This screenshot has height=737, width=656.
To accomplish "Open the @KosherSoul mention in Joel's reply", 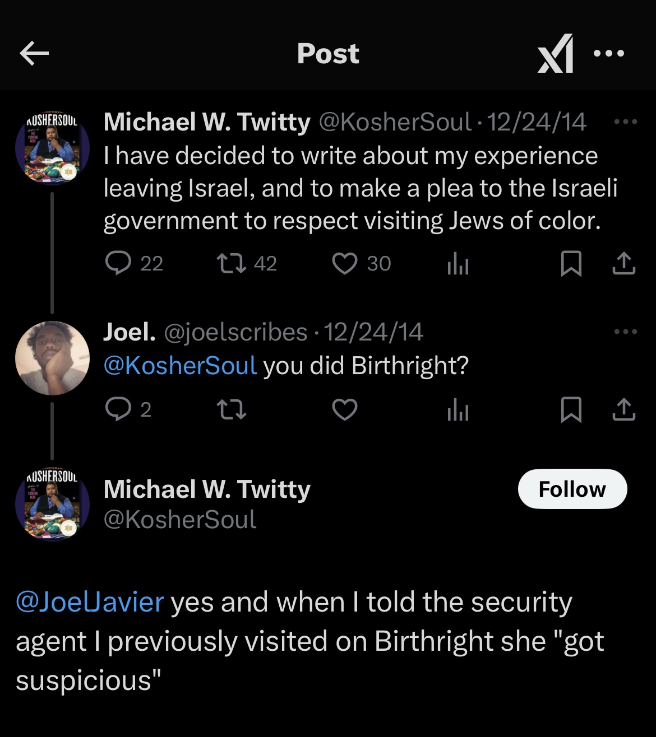I will (x=181, y=366).
